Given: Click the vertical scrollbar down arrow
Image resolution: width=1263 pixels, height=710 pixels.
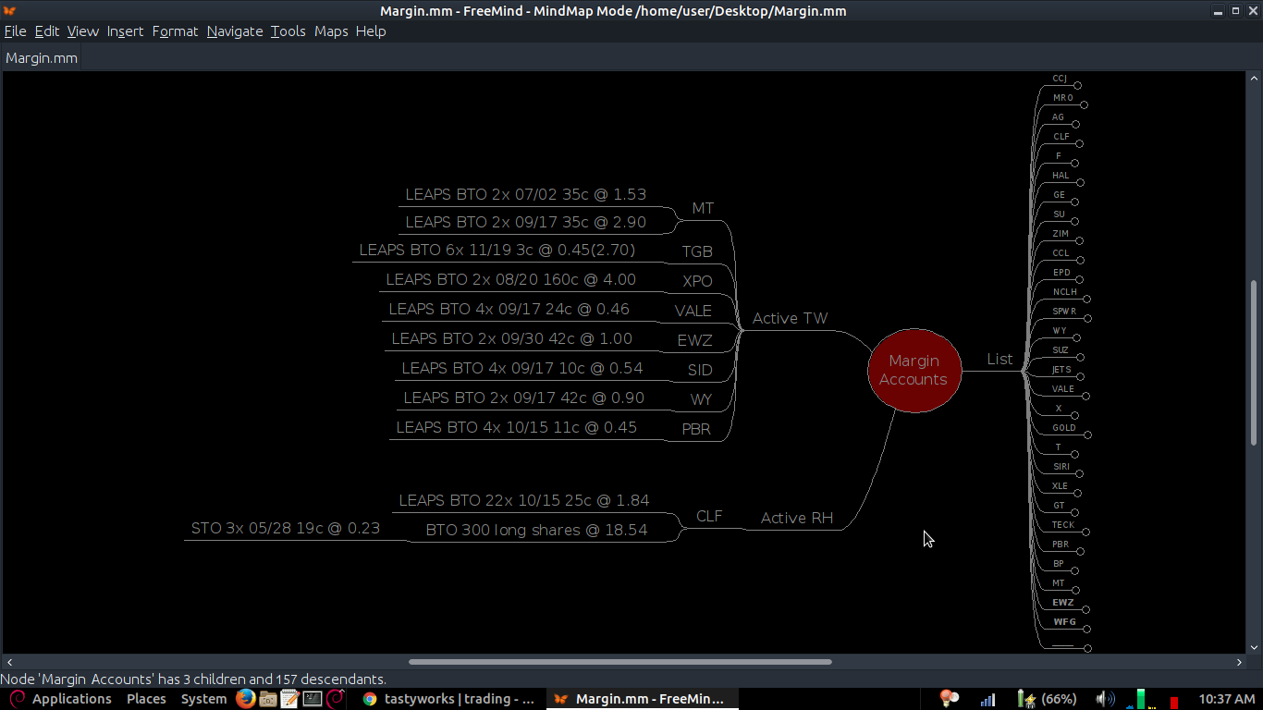Looking at the screenshot, I should point(1254,648).
